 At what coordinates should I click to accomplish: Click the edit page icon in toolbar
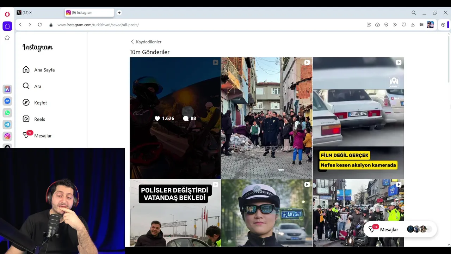[x=369, y=25]
